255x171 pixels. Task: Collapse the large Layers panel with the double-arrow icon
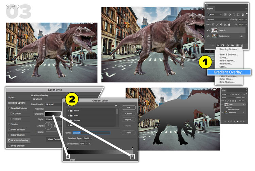(247, 5)
